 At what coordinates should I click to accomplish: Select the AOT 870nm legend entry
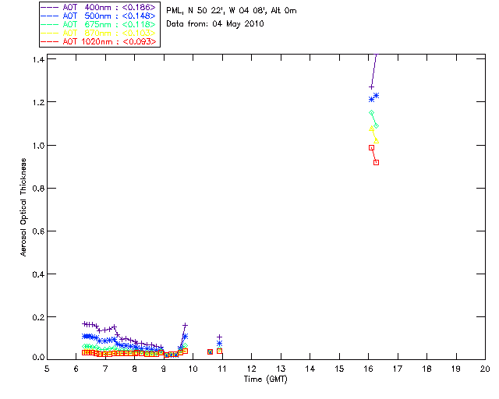(x=99, y=33)
